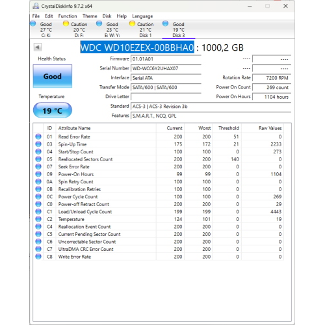Click status orb for Start/Stop Count
This screenshot has width=325, height=325.
[38, 151]
